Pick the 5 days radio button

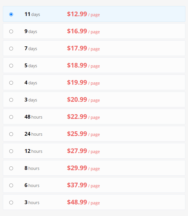11,66
